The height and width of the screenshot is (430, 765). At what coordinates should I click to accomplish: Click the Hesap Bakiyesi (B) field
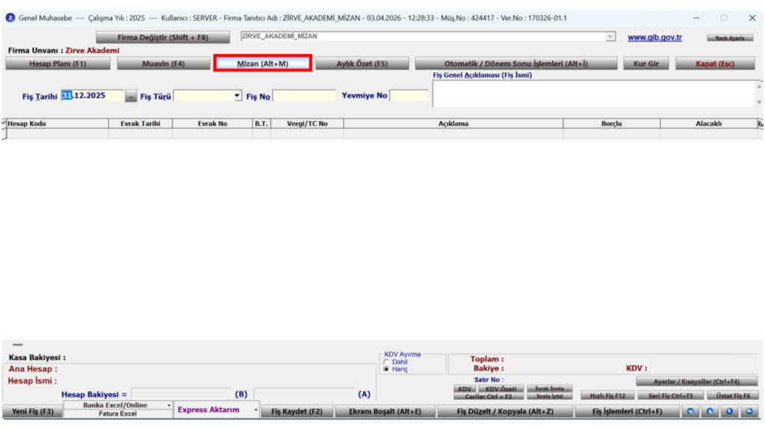[181, 394]
